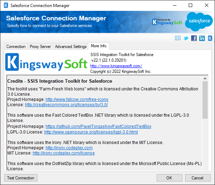Select the More Info tab
Image resolution: width=215 pixels, height=185 pixels.
click(x=99, y=46)
